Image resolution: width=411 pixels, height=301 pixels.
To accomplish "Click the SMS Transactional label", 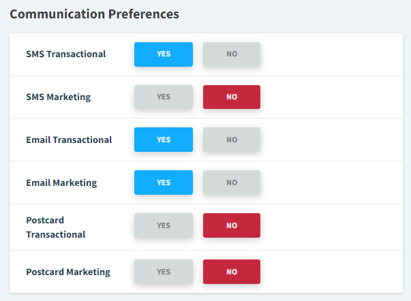I will coord(66,54).
